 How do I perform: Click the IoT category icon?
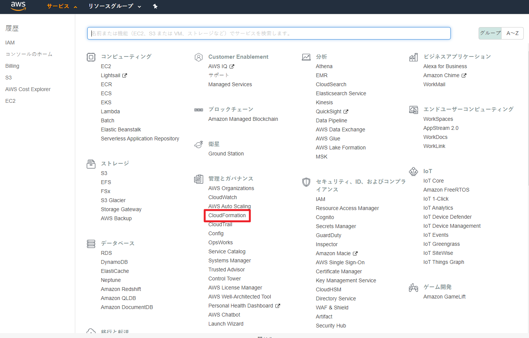coord(413,172)
